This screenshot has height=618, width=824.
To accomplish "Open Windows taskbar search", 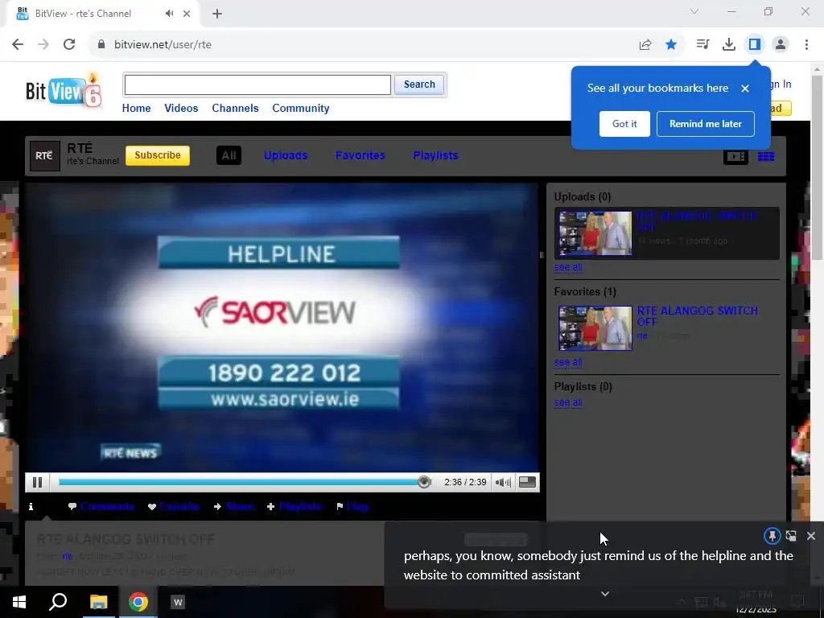I will coord(58,602).
